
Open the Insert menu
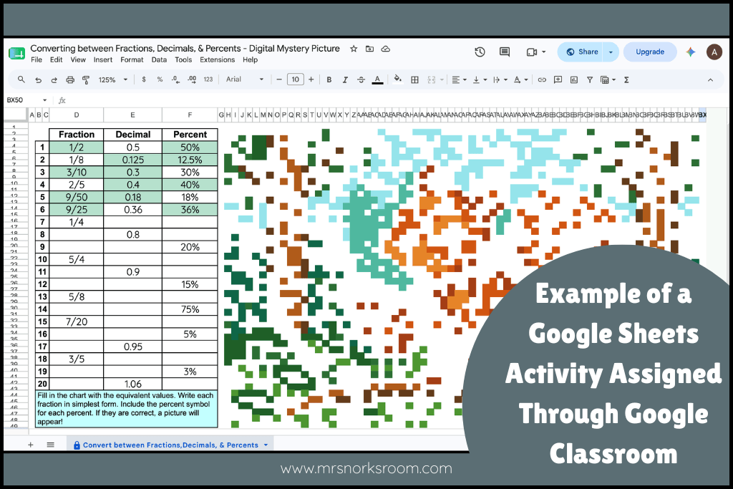[x=103, y=60]
